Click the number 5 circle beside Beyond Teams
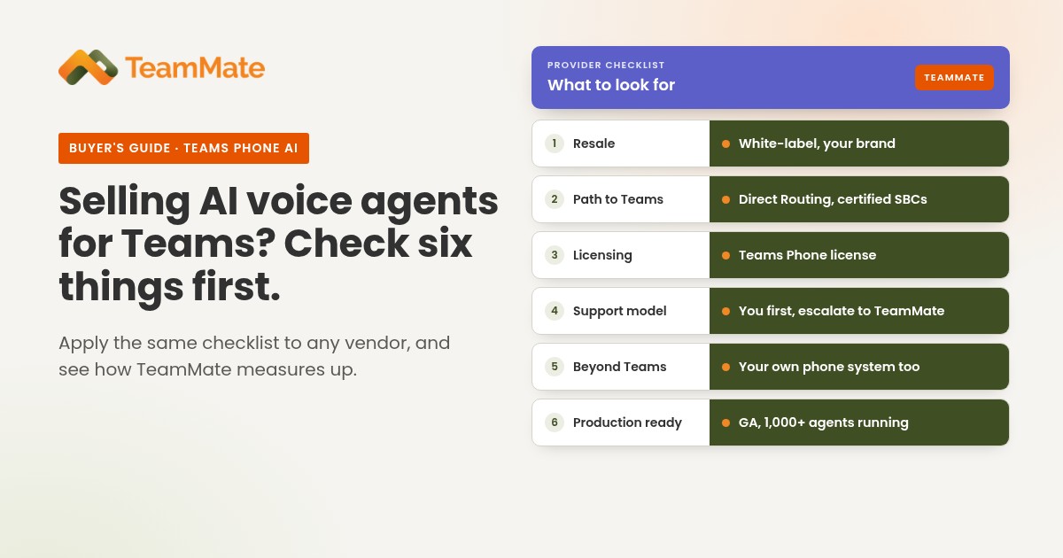This screenshot has width=1063, height=558. 555,367
